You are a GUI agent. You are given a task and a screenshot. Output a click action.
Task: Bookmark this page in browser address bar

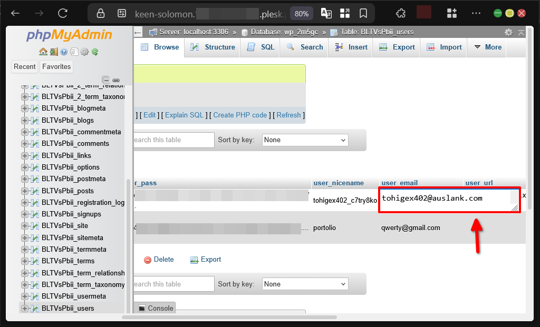(x=363, y=13)
